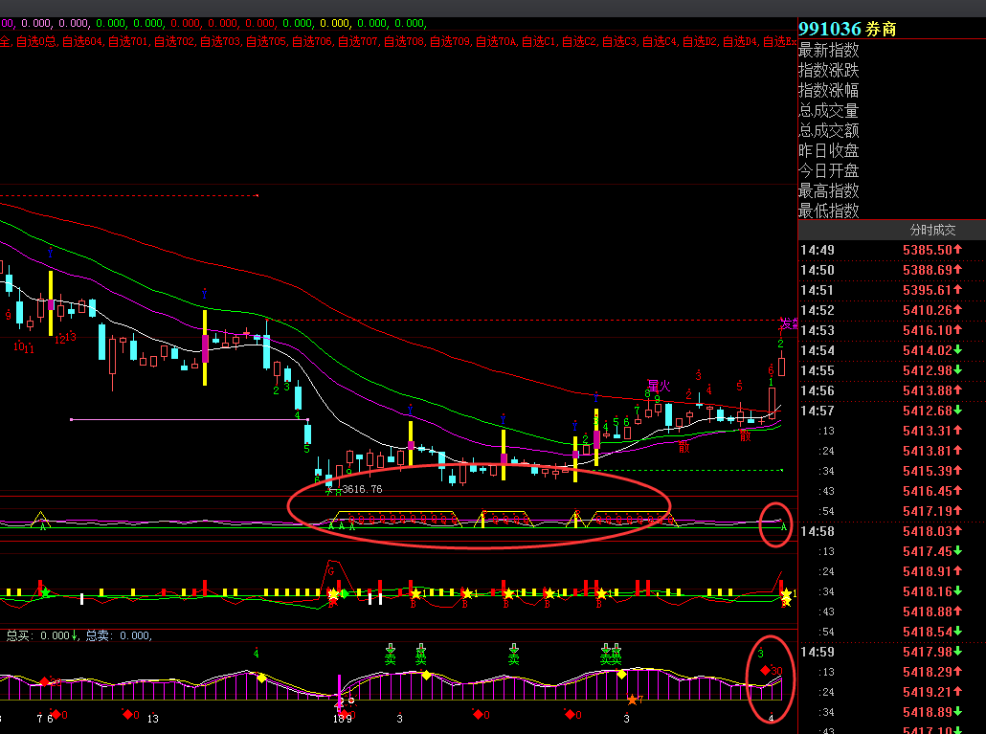Click the 总成交量 field label

(829, 111)
